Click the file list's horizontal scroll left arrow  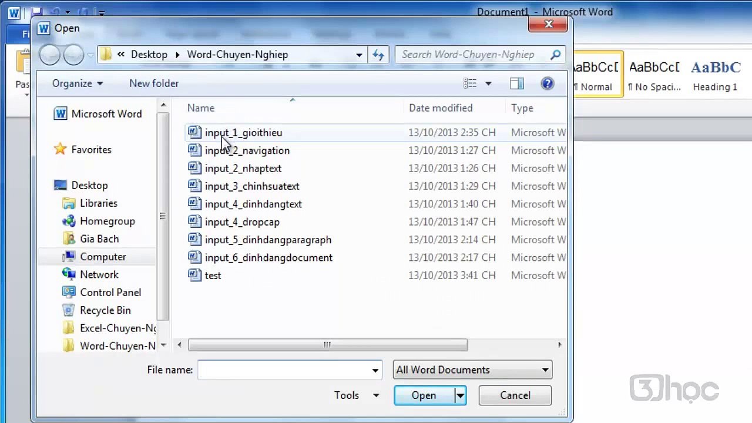180,345
